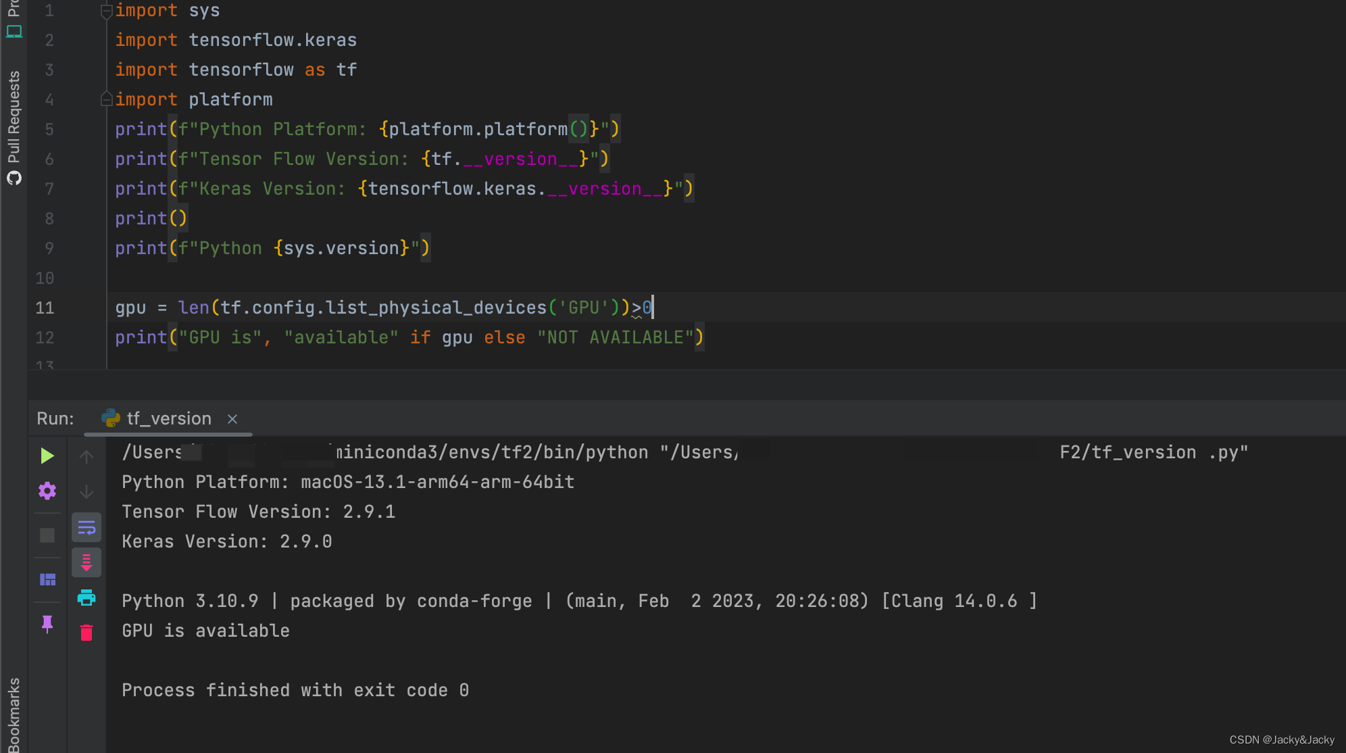This screenshot has height=753, width=1346.
Task: Jump to next occurrence using the down arrow icon
Action: 86,492
